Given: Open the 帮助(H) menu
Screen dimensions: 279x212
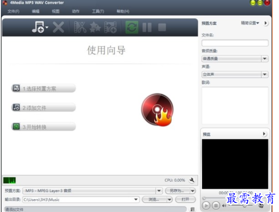Looking at the screenshot, I should (123, 11).
